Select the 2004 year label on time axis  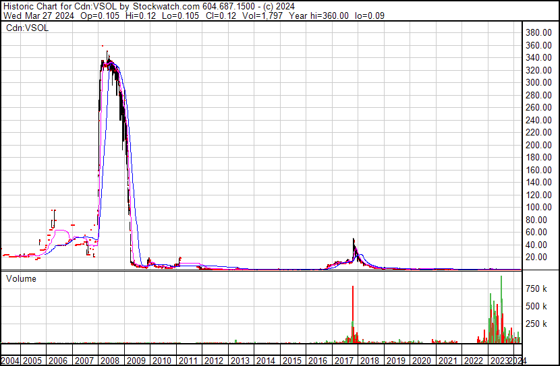click(10, 360)
